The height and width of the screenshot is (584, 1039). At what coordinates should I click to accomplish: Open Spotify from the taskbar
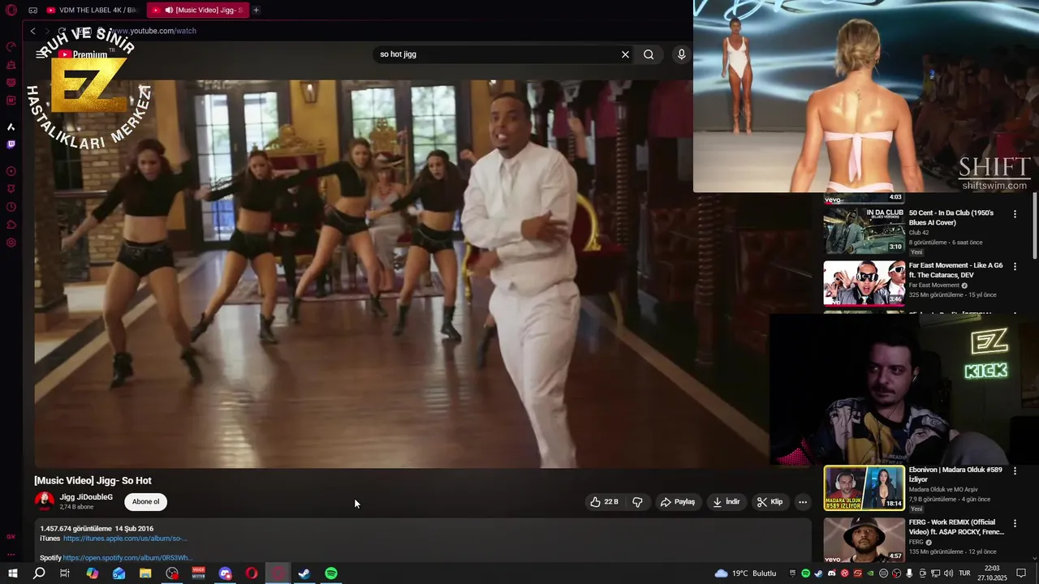(x=331, y=573)
